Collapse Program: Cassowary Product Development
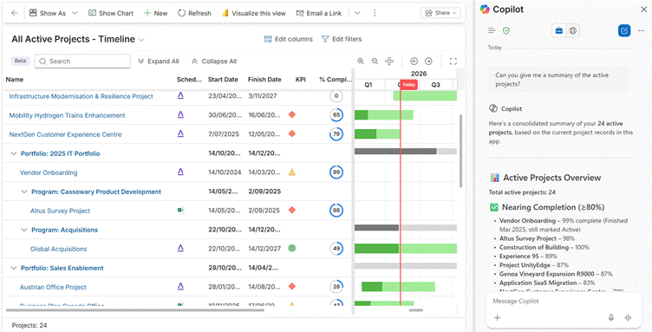Image resolution: width=652 pixels, height=332 pixels. (x=24, y=192)
